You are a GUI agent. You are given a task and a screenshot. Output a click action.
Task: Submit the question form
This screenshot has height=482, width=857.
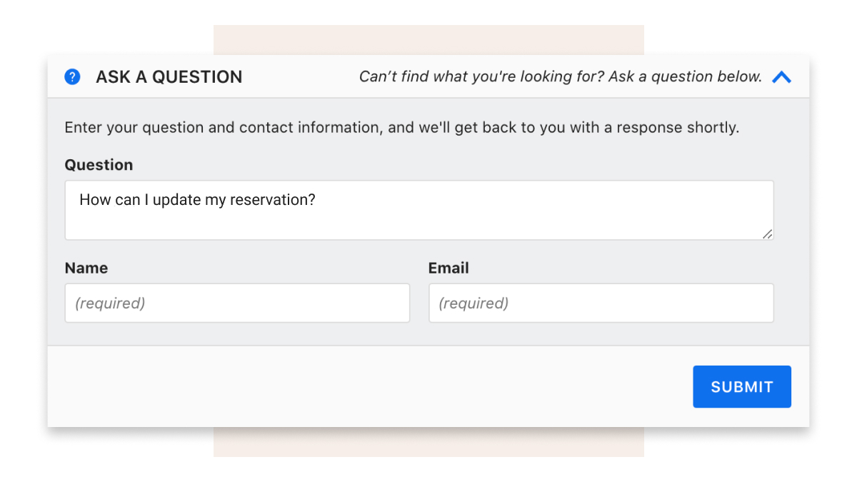coord(742,387)
